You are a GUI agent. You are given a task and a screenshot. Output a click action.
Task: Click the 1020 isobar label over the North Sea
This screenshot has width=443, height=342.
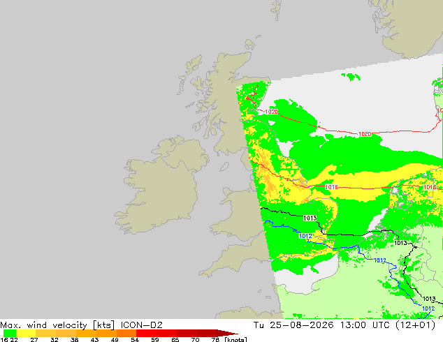[x=365, y=134]
